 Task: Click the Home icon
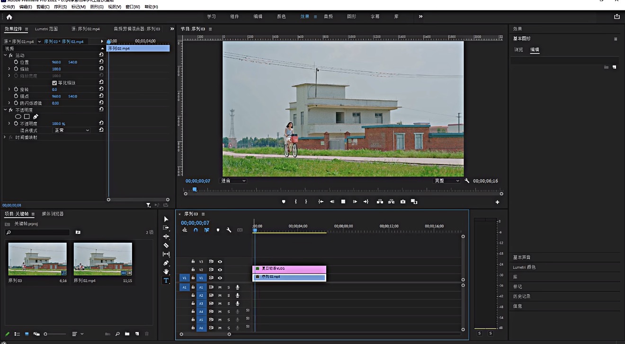pos(9,17)
